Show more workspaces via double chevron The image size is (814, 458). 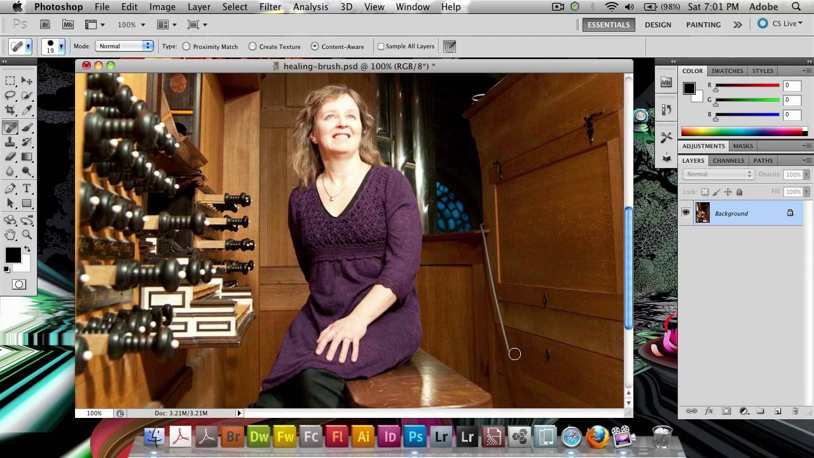coord(737,25)
